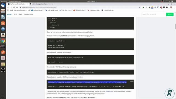This screenshot has width=176, height=99.
Task: Open the Your work - JIRA bookmark
Action: point(52,10)
